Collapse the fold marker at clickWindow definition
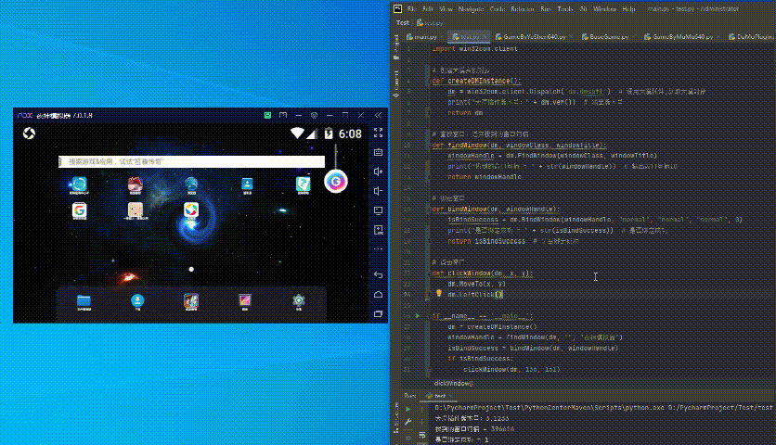The image size is (776, 445). coord(428,273)
